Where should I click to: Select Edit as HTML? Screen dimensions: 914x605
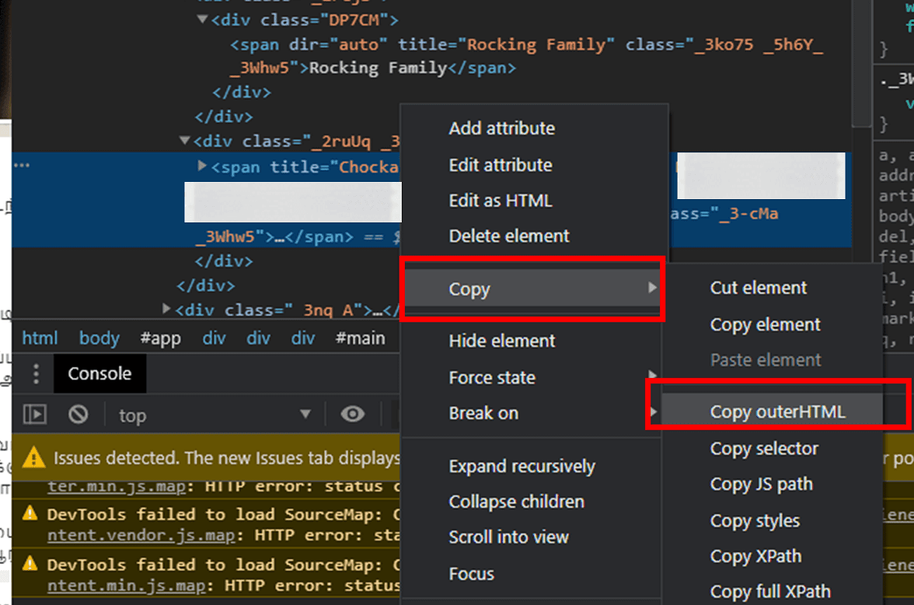coord(501,201)
